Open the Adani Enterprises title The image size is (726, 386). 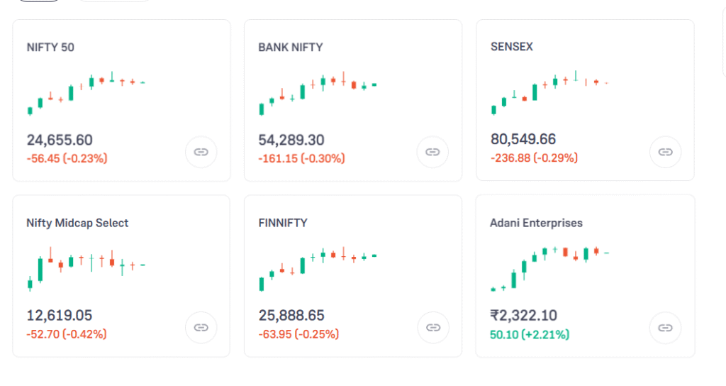click(x=536, y=223)
